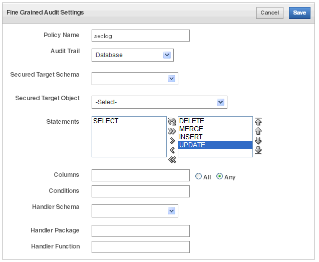Remove all statements with double-left arrow icon
The width and height of the screenshot is (319, 262).
point(172,160)
